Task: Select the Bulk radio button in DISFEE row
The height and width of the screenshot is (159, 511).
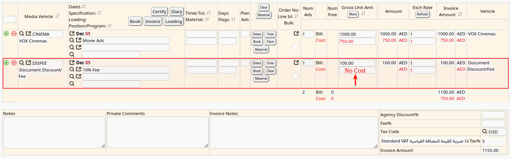Action: [295, 76]
